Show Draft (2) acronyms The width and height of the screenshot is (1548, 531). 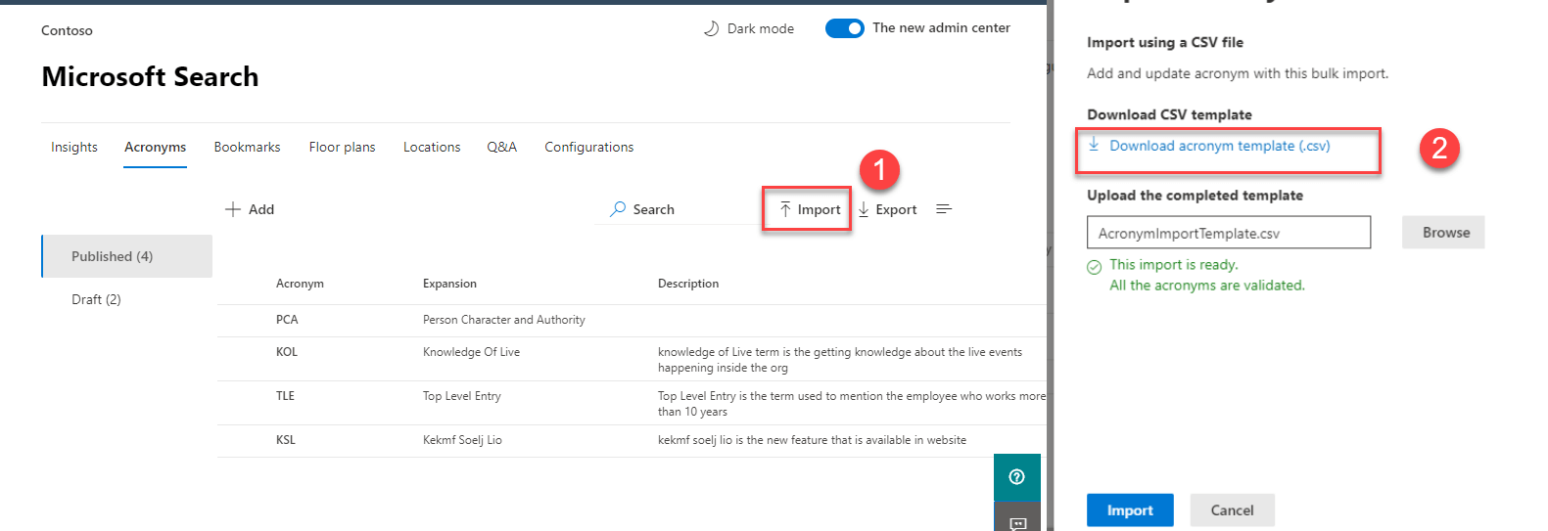point(96,299)
